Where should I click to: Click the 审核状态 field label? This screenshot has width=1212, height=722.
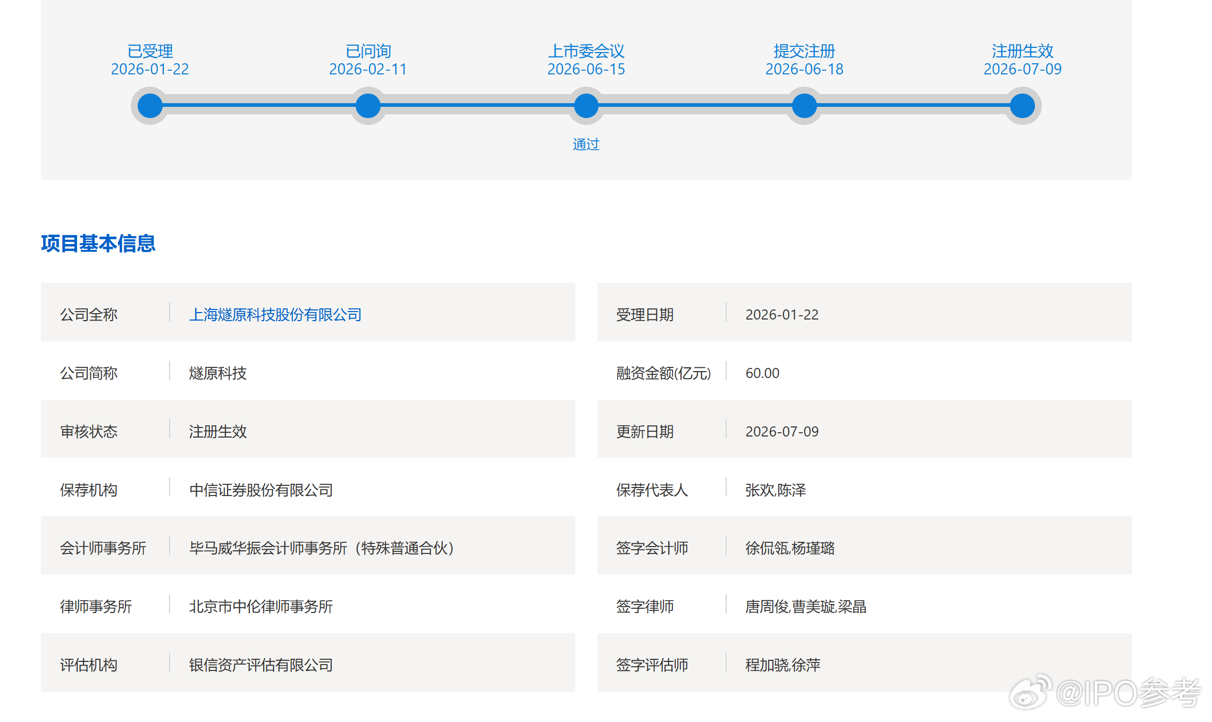click(x=89, y=432)
